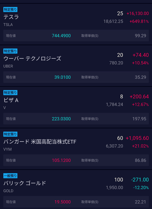Select VYM's current price 105.1200
The image size is (152, 209).
61,160
